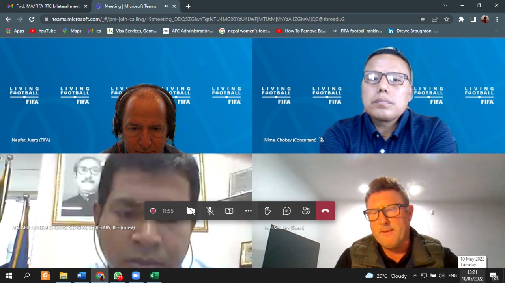Open the share content tray
Image resolution: width=505 pixels, height=283 pixels.
point(229,211)
